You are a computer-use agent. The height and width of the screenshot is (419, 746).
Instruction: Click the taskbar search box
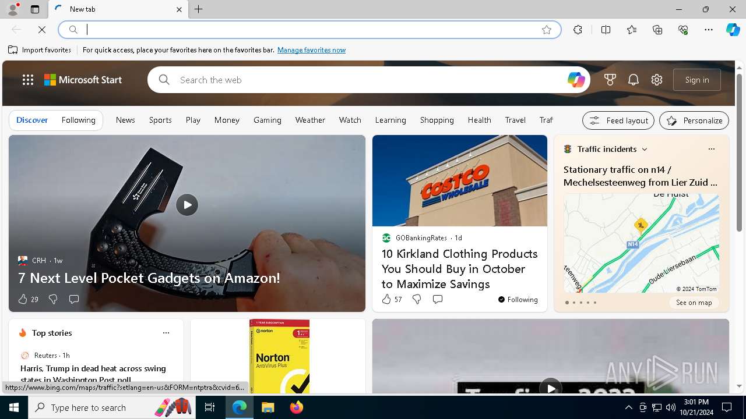point(111,407)
